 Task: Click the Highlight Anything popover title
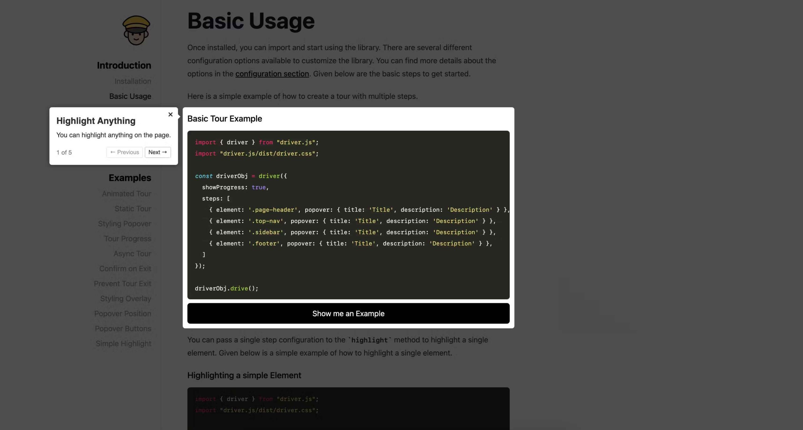tap(96, 121)
